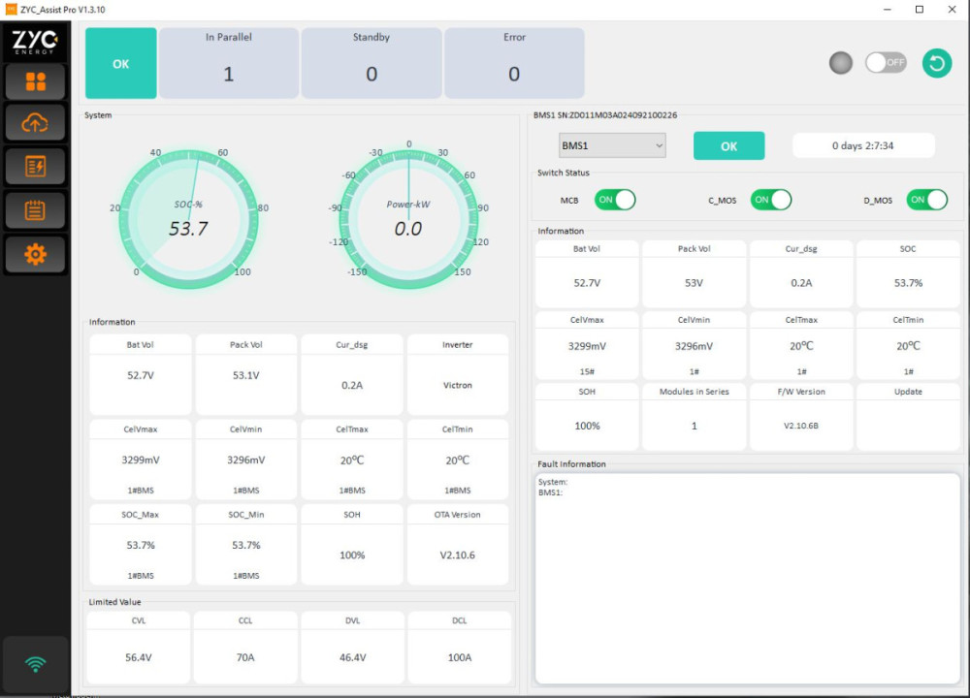Click the green OK button beside BMS1
The width and height of the screenshot is (970, 698).
click(x=728, y=146)
